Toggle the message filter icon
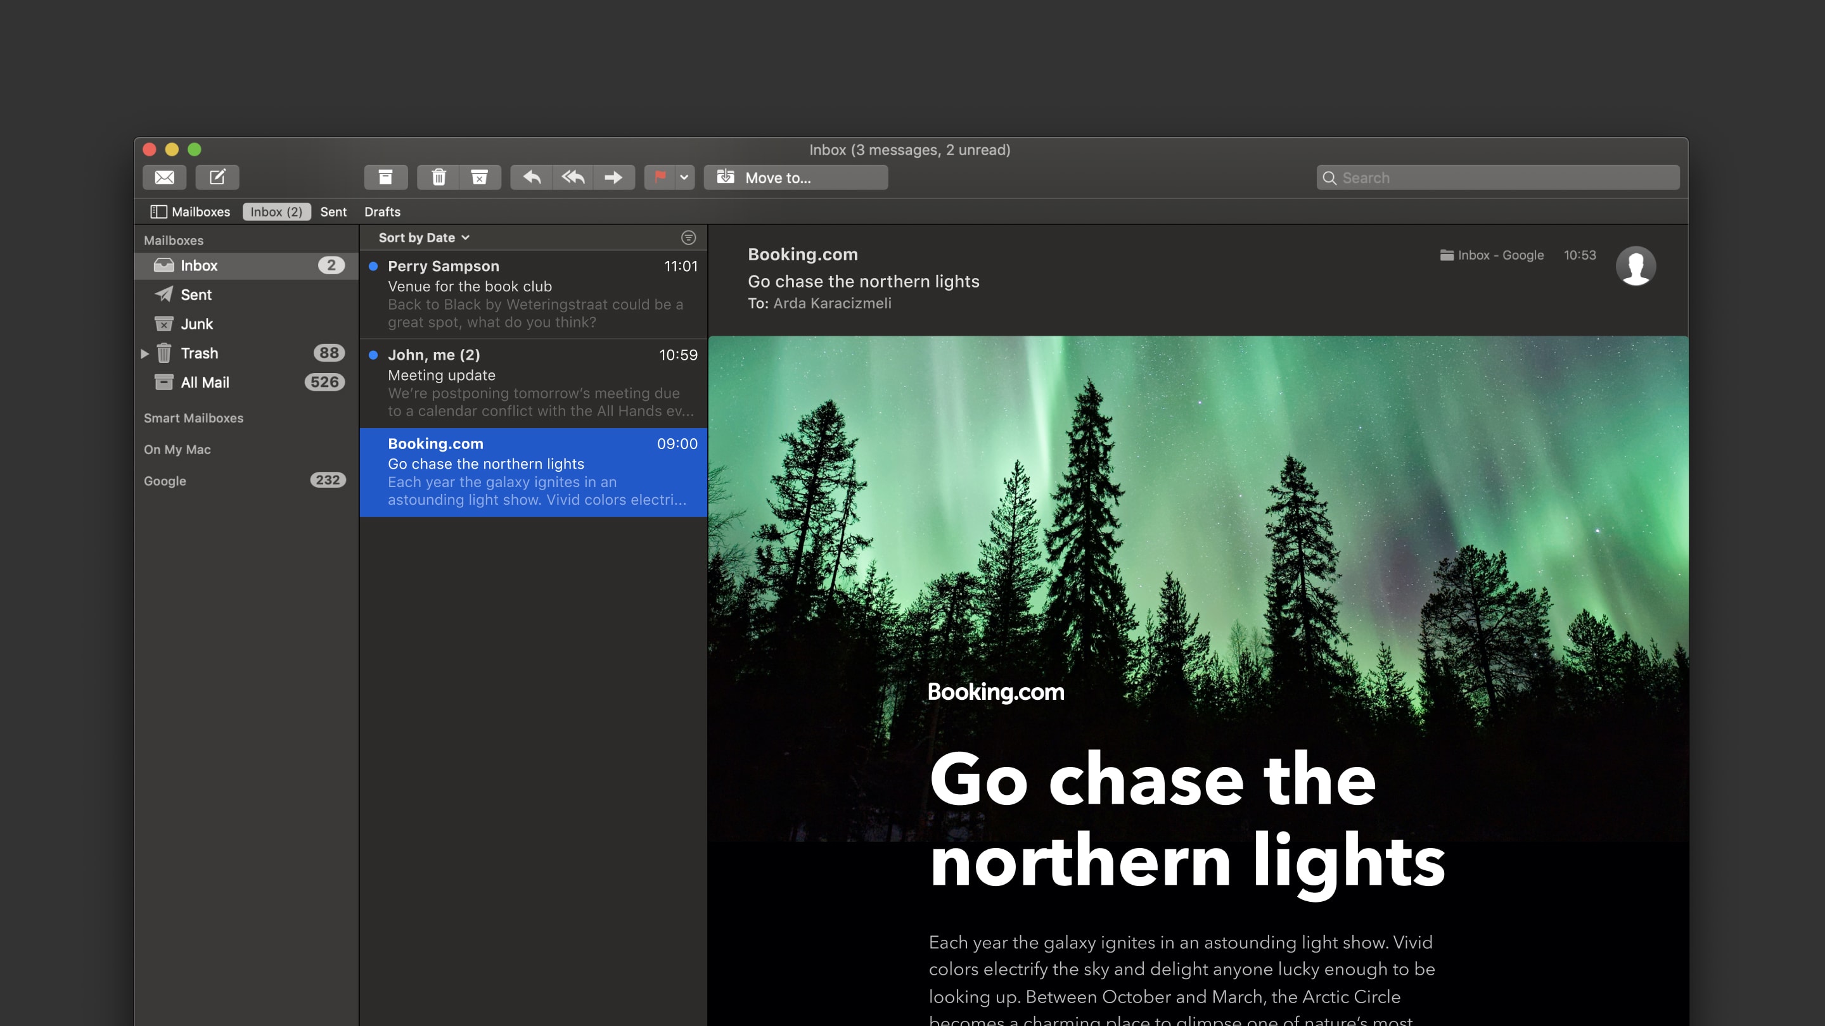The height and width of the screenshot is (1026, 1825). [x=688, y=238]
